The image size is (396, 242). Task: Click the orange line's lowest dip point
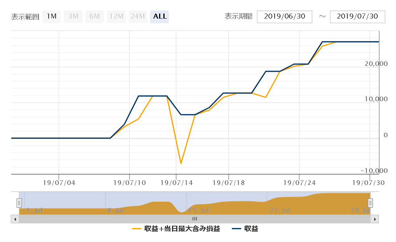click(181, 164)
